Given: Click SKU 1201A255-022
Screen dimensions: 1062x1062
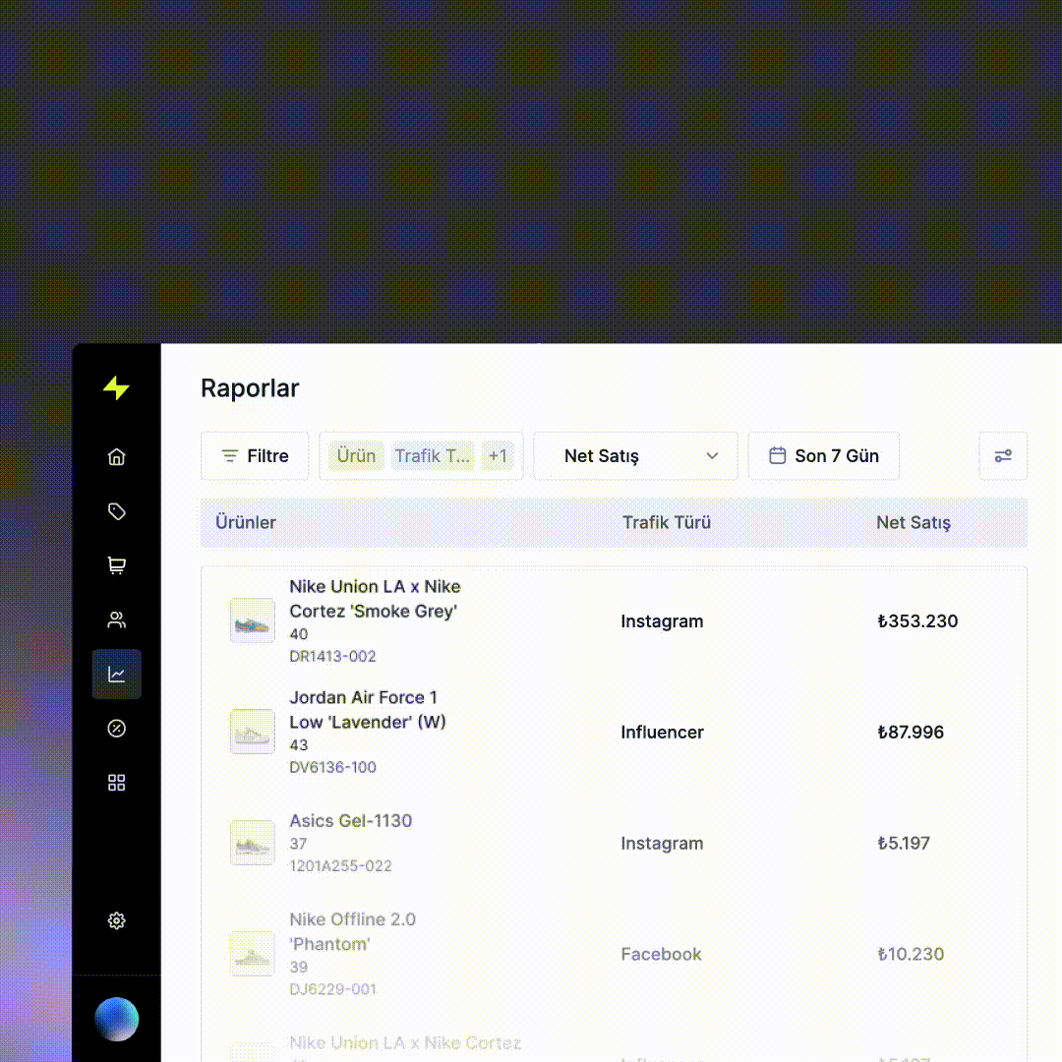Looking at the screenshot, I should point(340,866).
